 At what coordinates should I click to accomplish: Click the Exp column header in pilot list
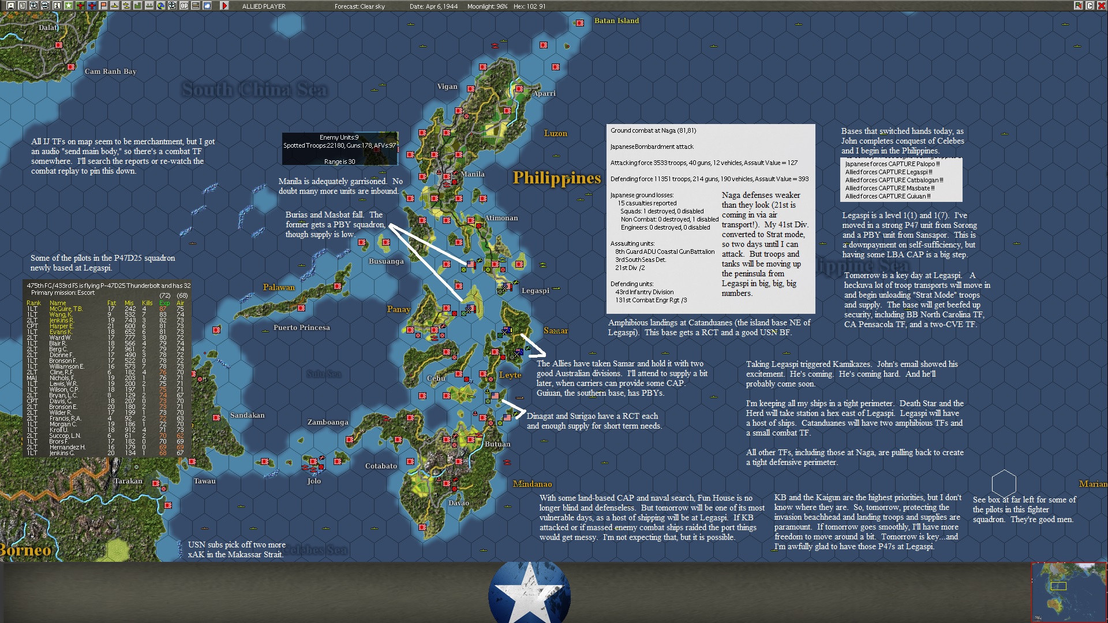pos(164,303)
